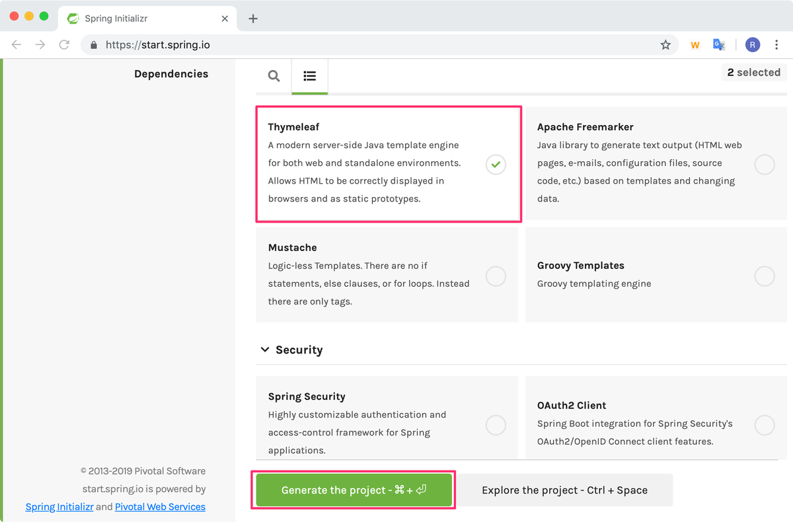Click the Thymeleaf card title
The image size is (793, 522).
click(x=293, y=127)
